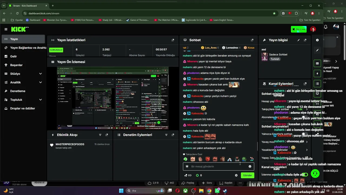Click list icon in right toolbar
The width and height of the screenshot is (346, 195).
(x=317, y=83)
